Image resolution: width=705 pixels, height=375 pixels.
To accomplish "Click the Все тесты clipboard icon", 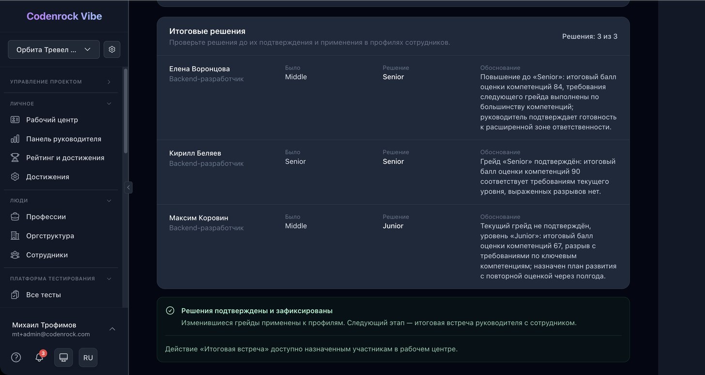I will pos(15,295).
